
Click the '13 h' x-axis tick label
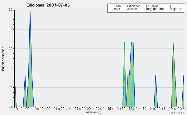[142, 109]
